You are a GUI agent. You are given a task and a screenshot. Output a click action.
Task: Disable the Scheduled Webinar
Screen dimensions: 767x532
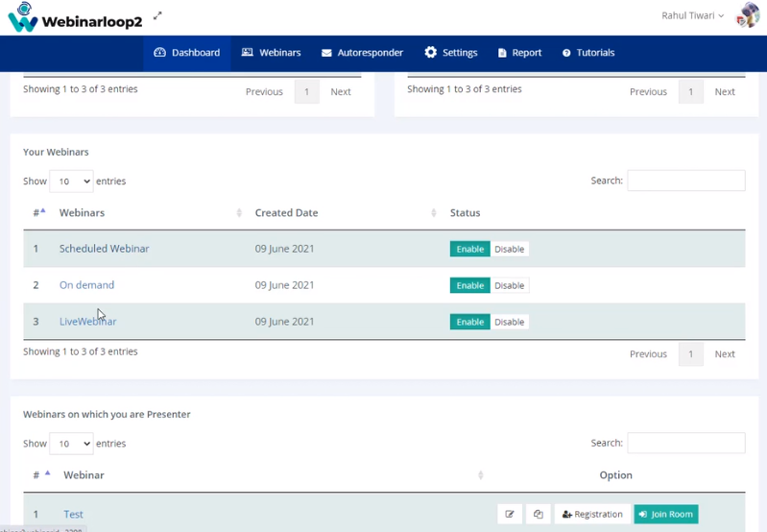pos(509,249)
